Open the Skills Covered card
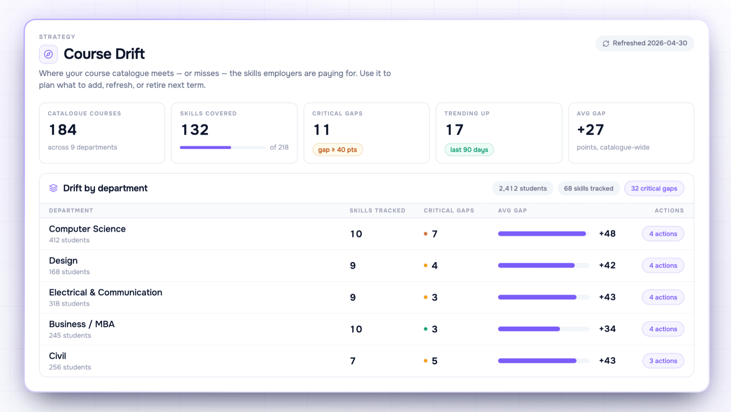Image resolution: width=731 pixels, height=412 pixels. click(234, 133)
